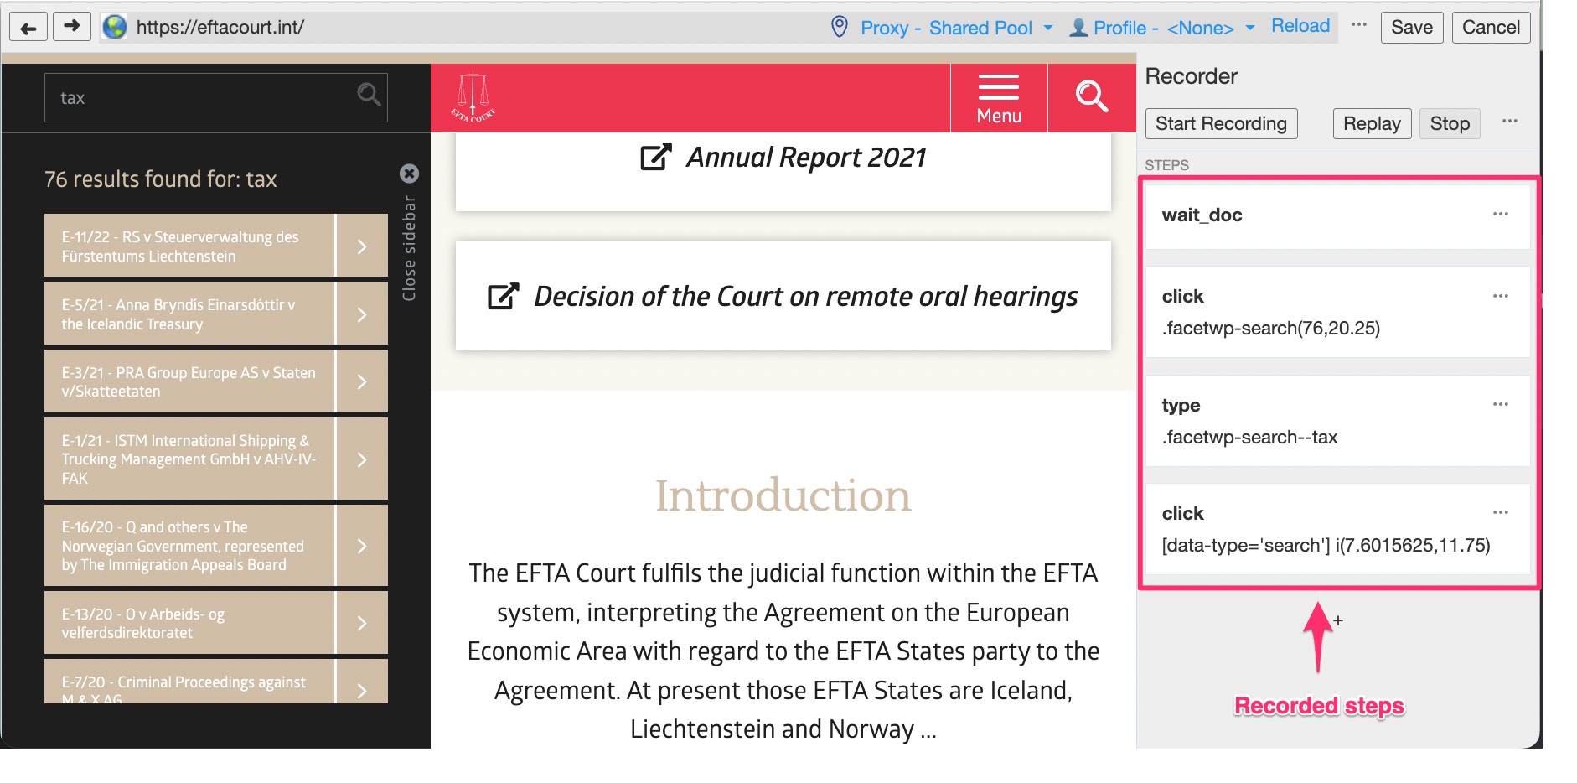The height and width of the screenshot is (783, 1577).
Task: Click the magnifier icon in sidebar search box
Action: (369, 95)
